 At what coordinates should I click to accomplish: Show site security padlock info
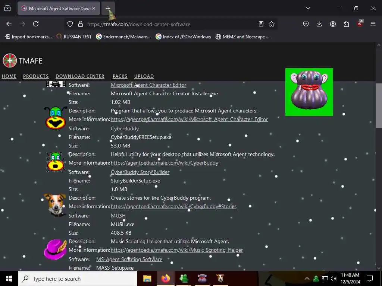(x=81, y=24)
